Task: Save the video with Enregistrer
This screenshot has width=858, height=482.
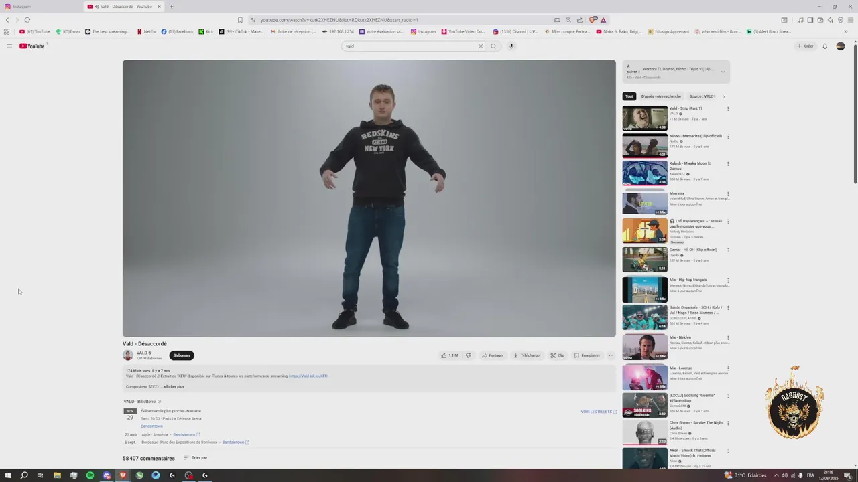Action: [587, 355]
